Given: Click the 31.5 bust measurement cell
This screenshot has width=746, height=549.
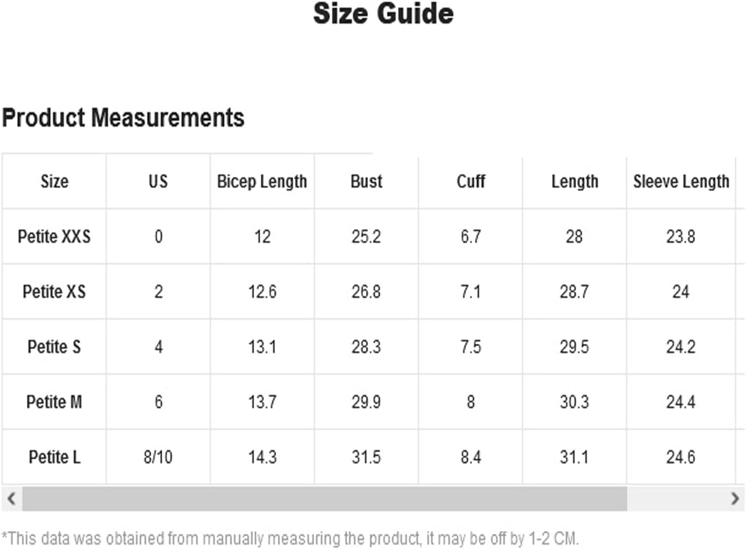Looking at the screenshot, I should [x=366, y=457].
